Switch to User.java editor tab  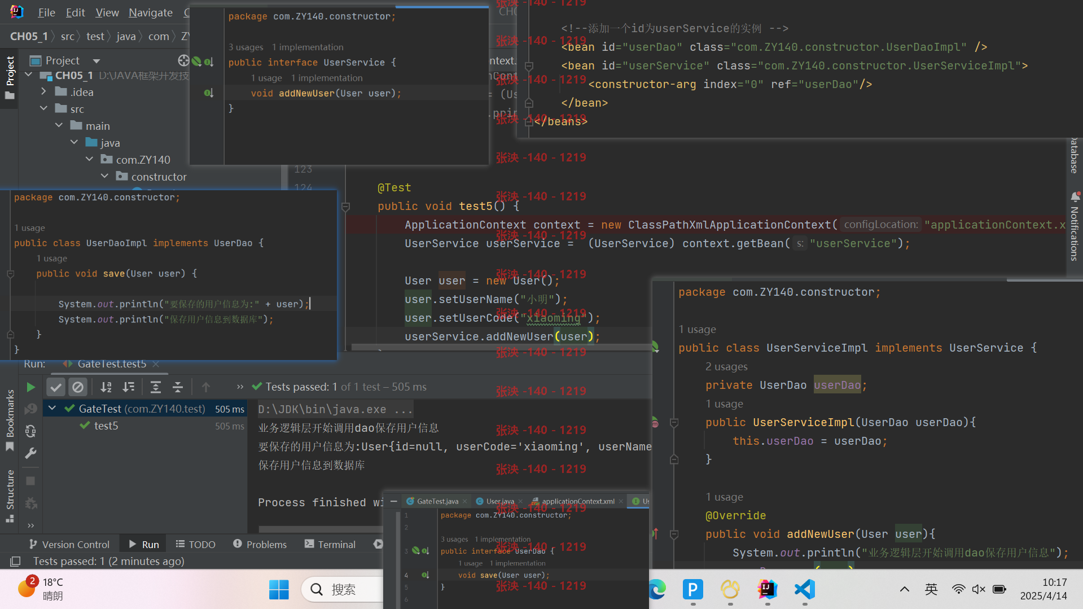point(500,501)
